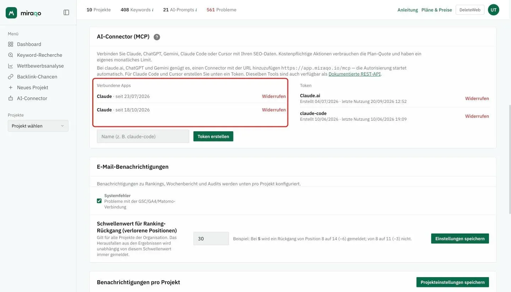Image resolution: width=511 pixels, height=292 pixels.
Task: Uncheck the Systemfehler checkbox
Action: (x=99, y=201)
